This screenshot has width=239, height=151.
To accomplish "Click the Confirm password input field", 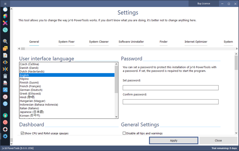I will [x=171, y=102].
